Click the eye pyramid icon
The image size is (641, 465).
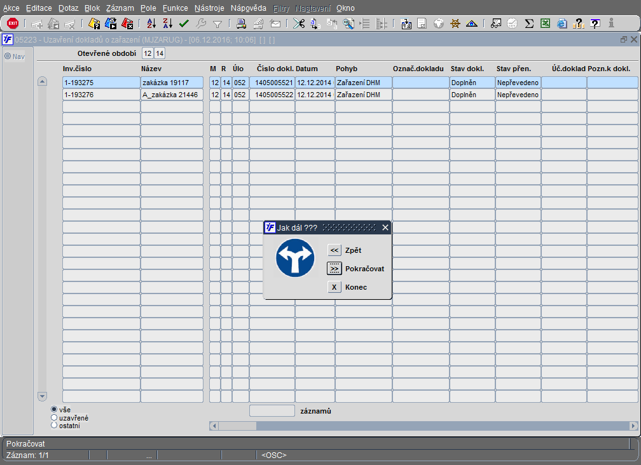[472, 24]
